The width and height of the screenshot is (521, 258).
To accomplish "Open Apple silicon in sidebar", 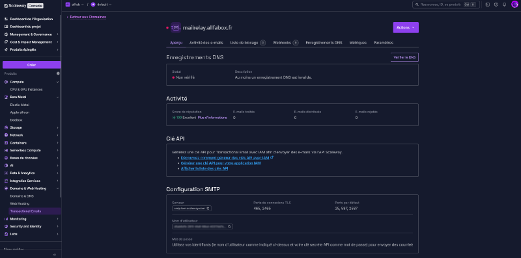I will coord(20,112).
